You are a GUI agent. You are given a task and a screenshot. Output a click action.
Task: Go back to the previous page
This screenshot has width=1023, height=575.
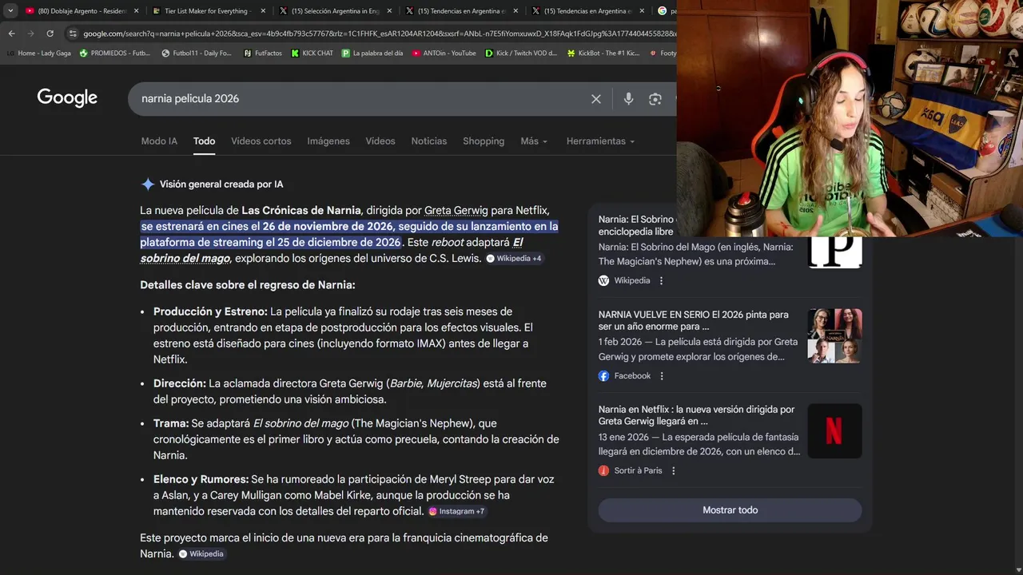pyautogui.click(x=11, y=34)
